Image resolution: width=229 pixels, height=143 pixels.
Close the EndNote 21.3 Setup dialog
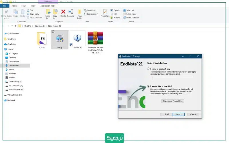pos(198,56)
